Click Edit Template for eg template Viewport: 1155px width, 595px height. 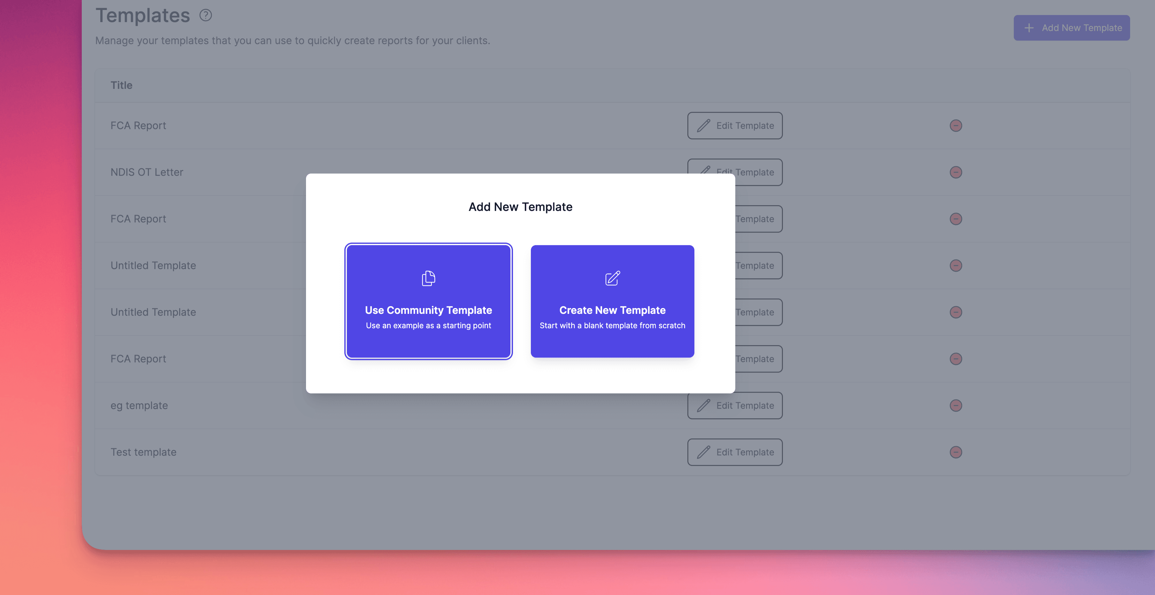click(734, 406)
